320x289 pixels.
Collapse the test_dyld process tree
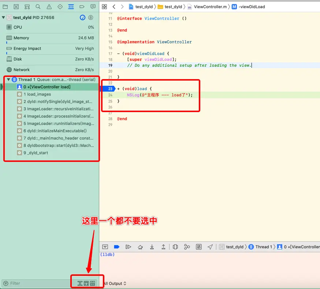(3, 18)
